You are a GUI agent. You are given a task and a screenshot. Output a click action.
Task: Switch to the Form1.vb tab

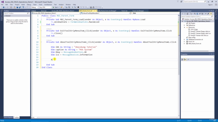coord(124,11)
